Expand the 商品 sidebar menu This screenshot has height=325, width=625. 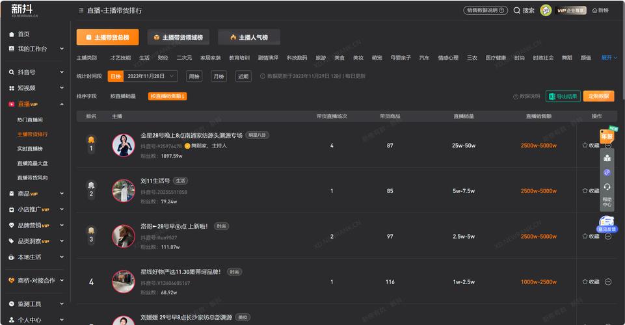click(62, 194)
